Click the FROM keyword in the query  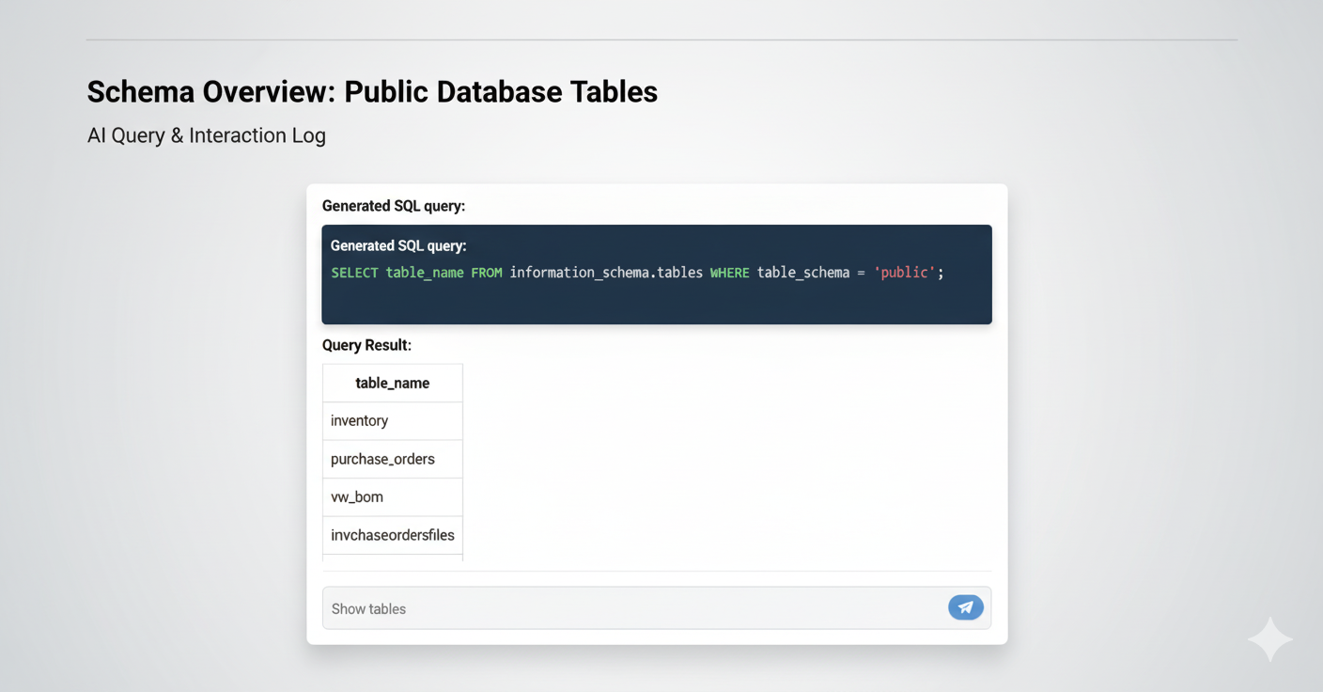tap(487, 273)
